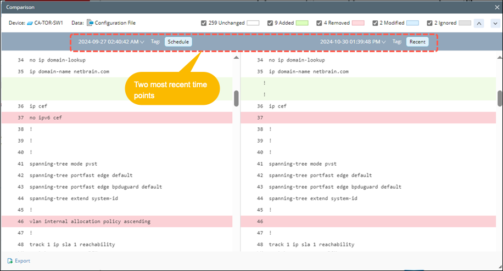The image size is (503, 271).
Task: Disable the 4 Removed checkbox
Action: point(320,23)
